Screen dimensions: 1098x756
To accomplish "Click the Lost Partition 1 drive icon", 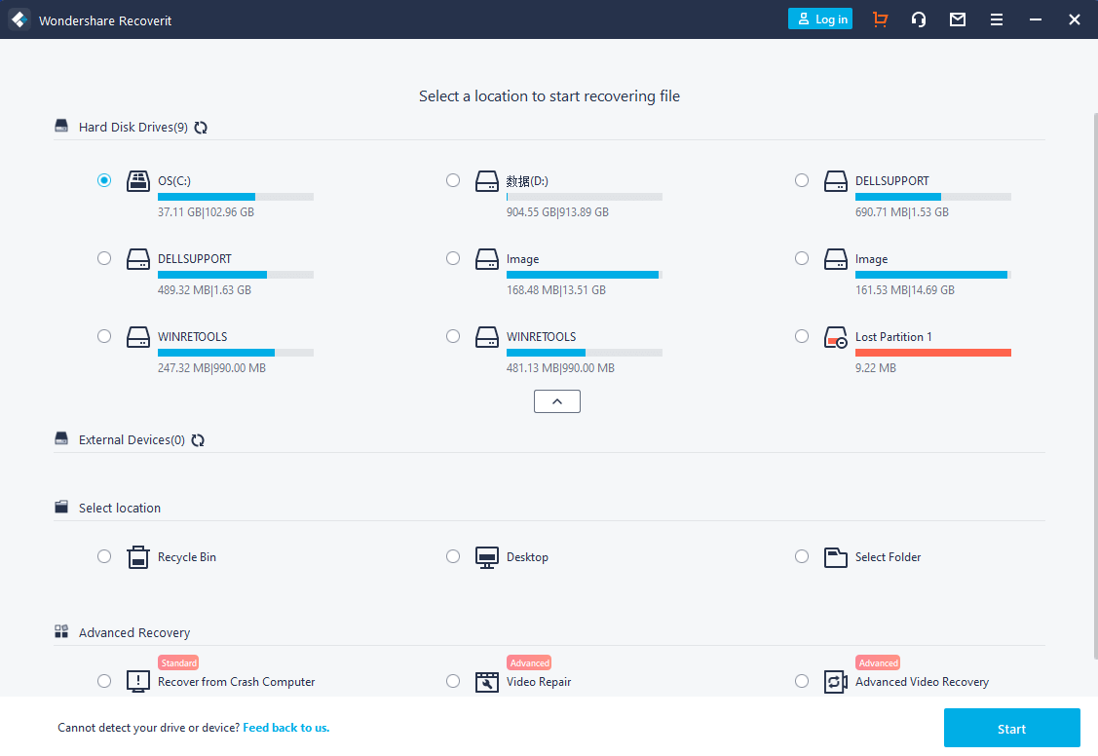I will coord(836,338).
